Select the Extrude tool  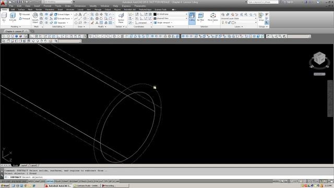[13, 17]
